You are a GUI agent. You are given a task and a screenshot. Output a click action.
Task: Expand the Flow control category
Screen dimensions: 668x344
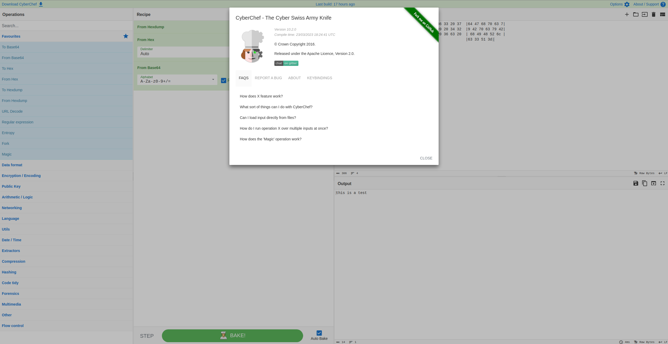13,325
